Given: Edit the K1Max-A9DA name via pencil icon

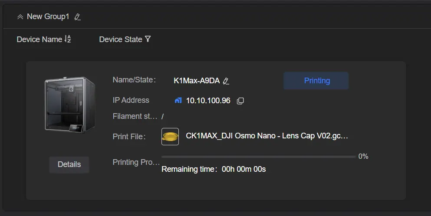Looking at the screenshot, I should 226,81.
